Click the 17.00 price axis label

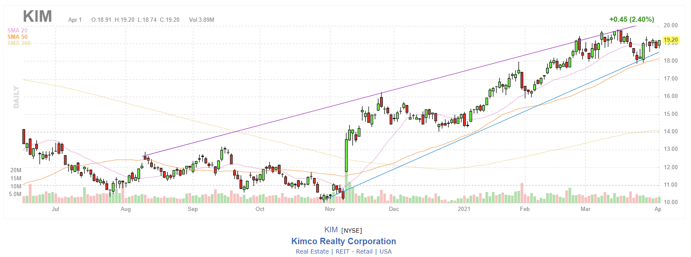[x=671, y=79]
